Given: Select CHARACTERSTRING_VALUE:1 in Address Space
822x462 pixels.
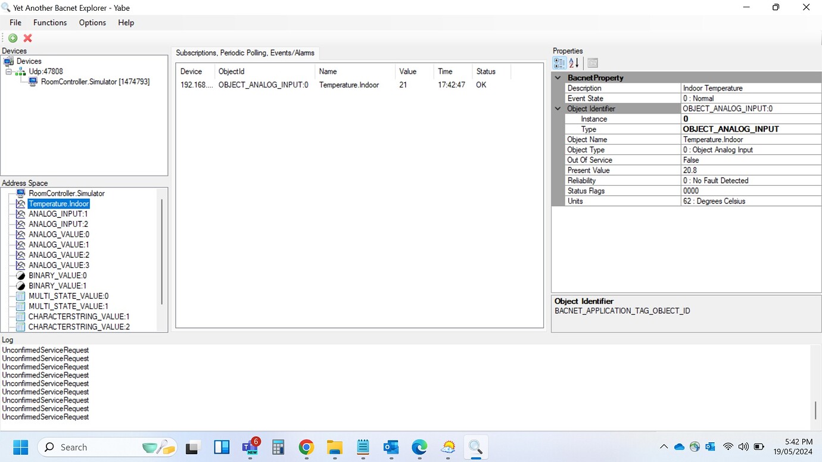Looking at the screenshot, I should (79, 316).
